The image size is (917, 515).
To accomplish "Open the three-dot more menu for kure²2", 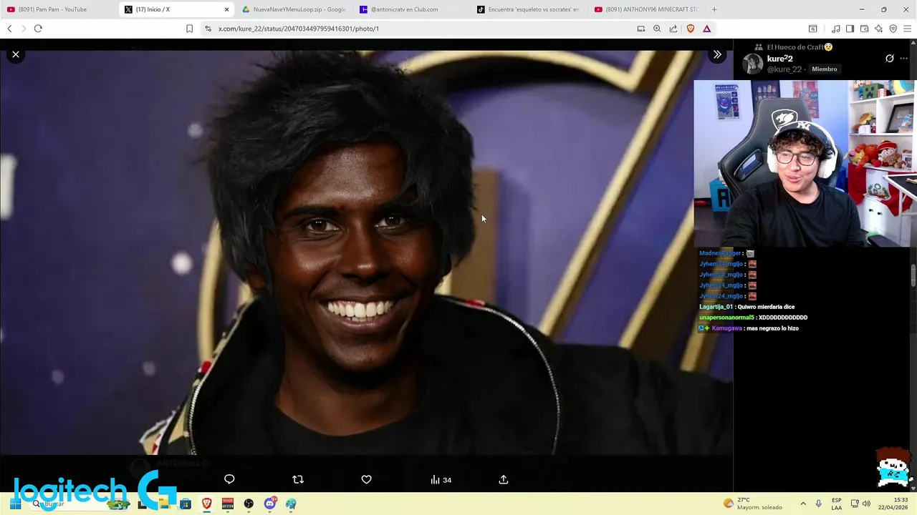I will pos(904,59).
